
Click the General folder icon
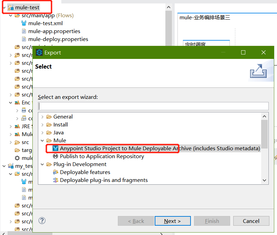49,117
